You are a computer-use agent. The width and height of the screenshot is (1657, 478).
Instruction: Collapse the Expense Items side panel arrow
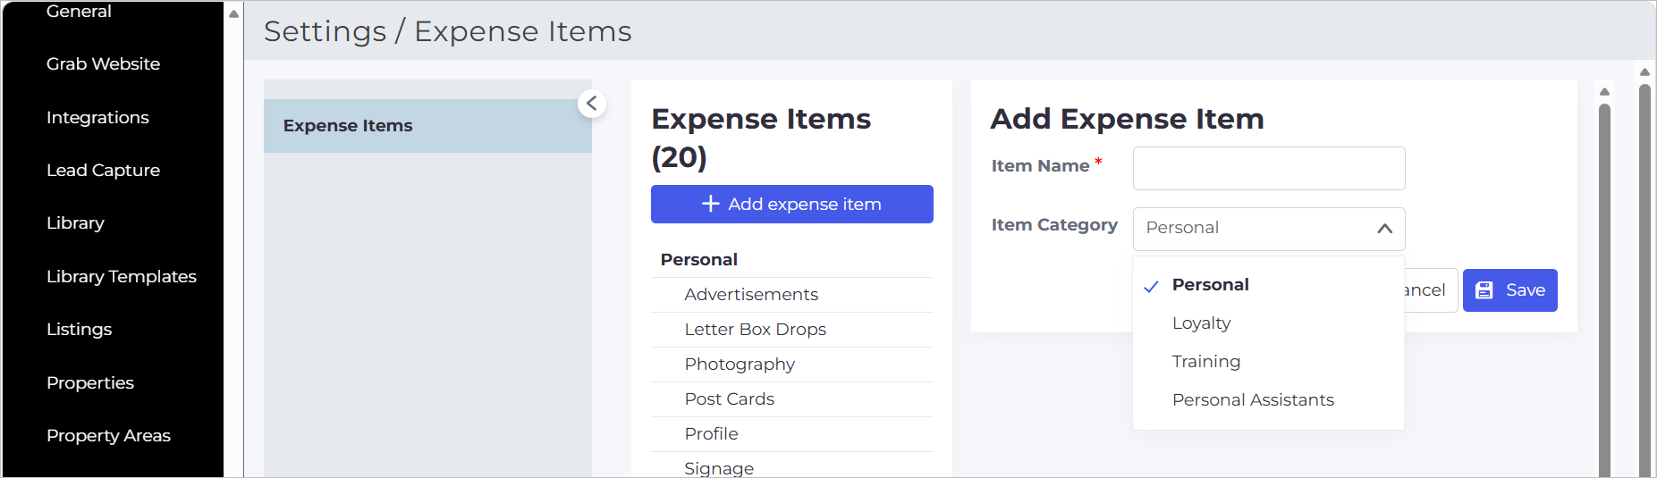click(x=592, y=104)
